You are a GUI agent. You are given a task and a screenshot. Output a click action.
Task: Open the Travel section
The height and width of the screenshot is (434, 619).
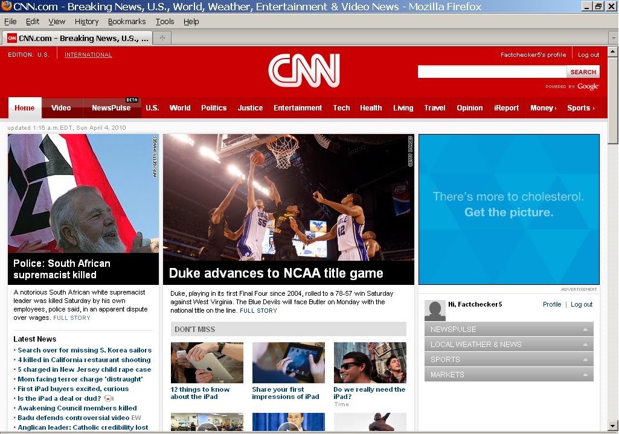tap(435, 107)
